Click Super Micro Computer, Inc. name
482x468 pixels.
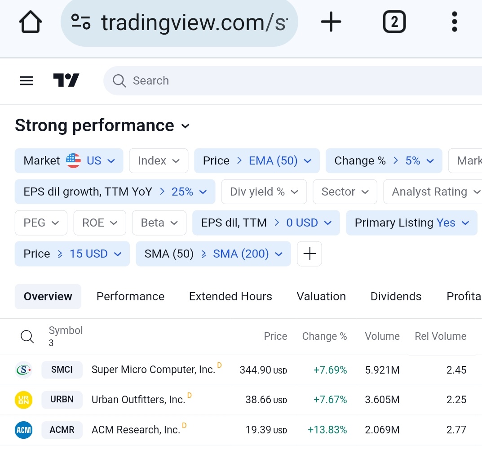pos(153,370)
